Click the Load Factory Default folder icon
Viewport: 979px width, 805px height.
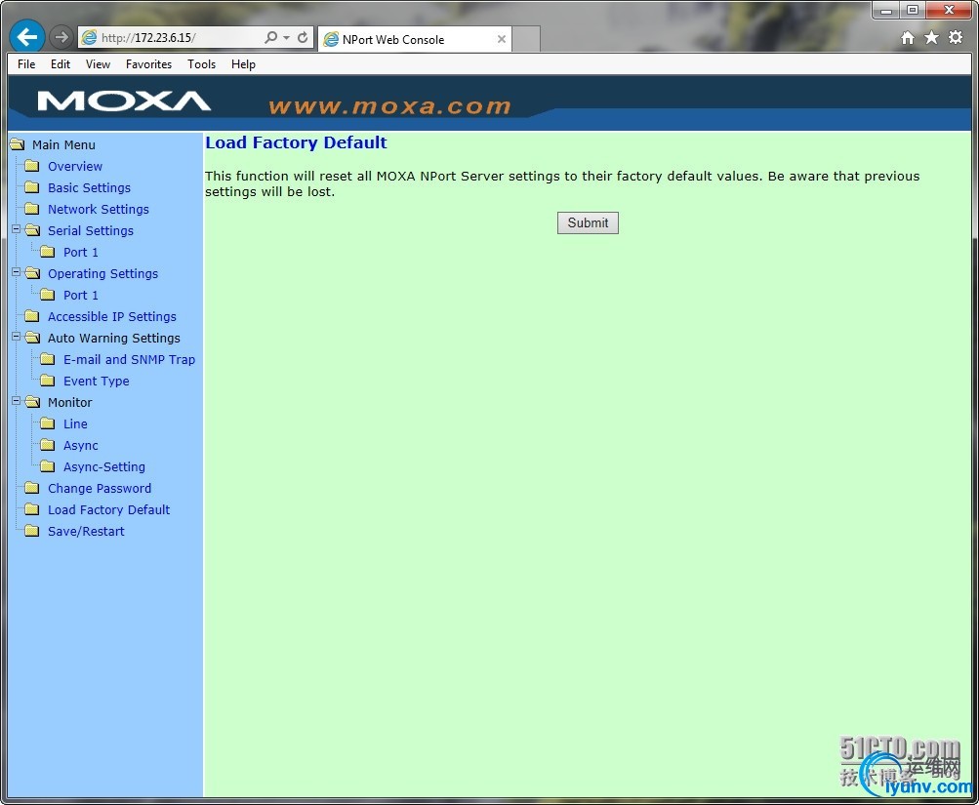[x=32, y=509]
